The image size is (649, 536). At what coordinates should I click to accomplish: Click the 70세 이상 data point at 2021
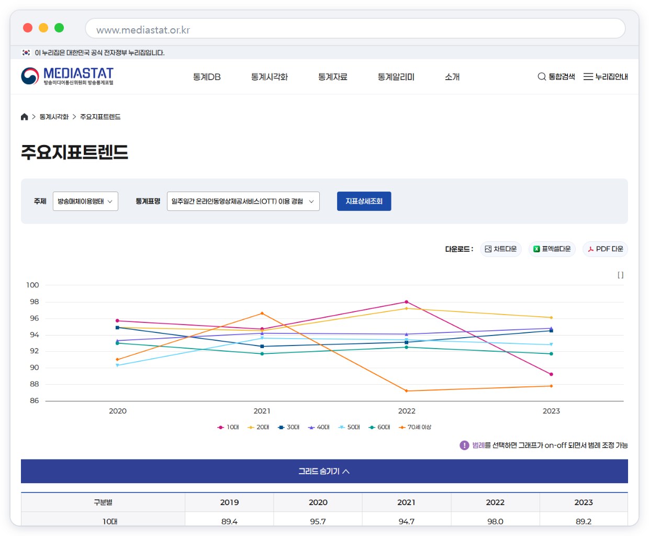[262, 314]
